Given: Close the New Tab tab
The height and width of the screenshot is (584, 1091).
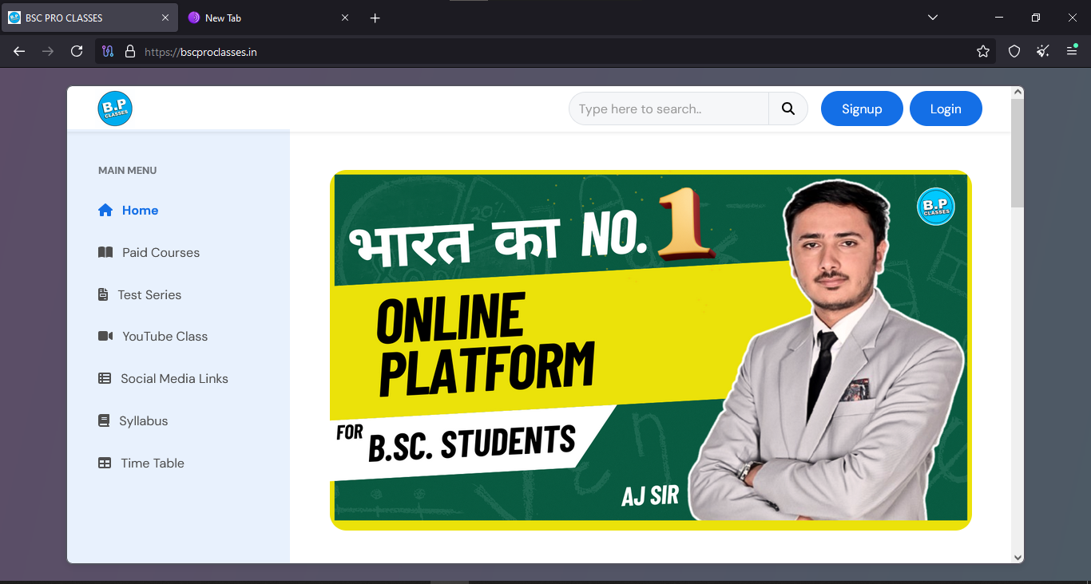Looking at the screenshot, I should click(345, 18).
